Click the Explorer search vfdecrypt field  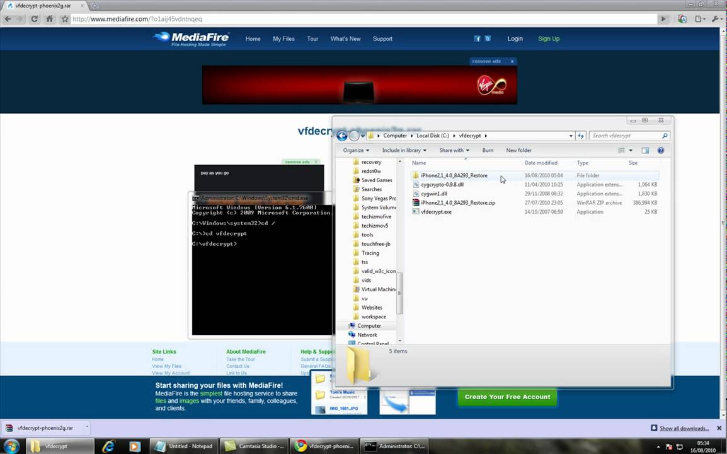pos(629,136)
